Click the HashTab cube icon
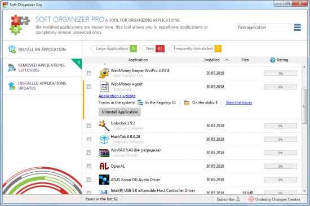The width and height of the screenshot is (310, 206). pos(104,139)
